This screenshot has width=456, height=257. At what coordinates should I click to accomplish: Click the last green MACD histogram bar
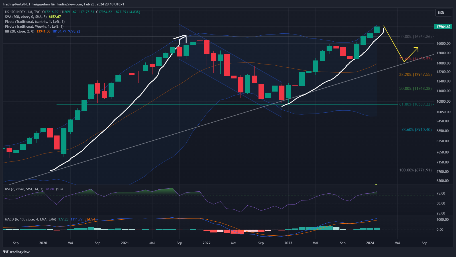click(x=377, y=228)
